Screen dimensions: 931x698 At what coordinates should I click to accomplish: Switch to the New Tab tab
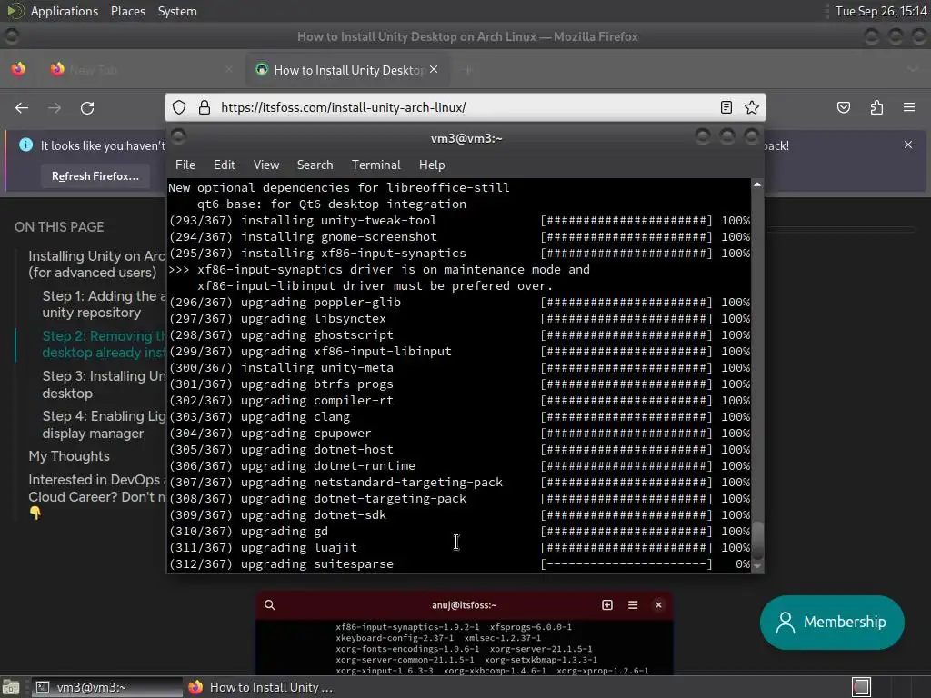pos(139,70)
